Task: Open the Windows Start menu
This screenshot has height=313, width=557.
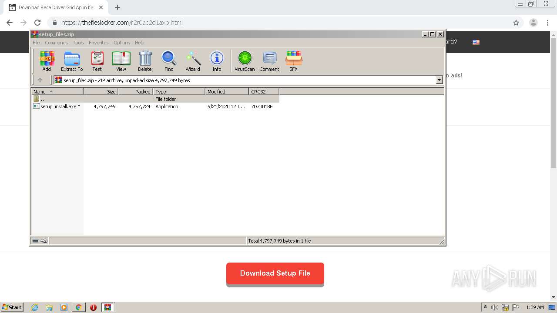Action: click(12, 307)
